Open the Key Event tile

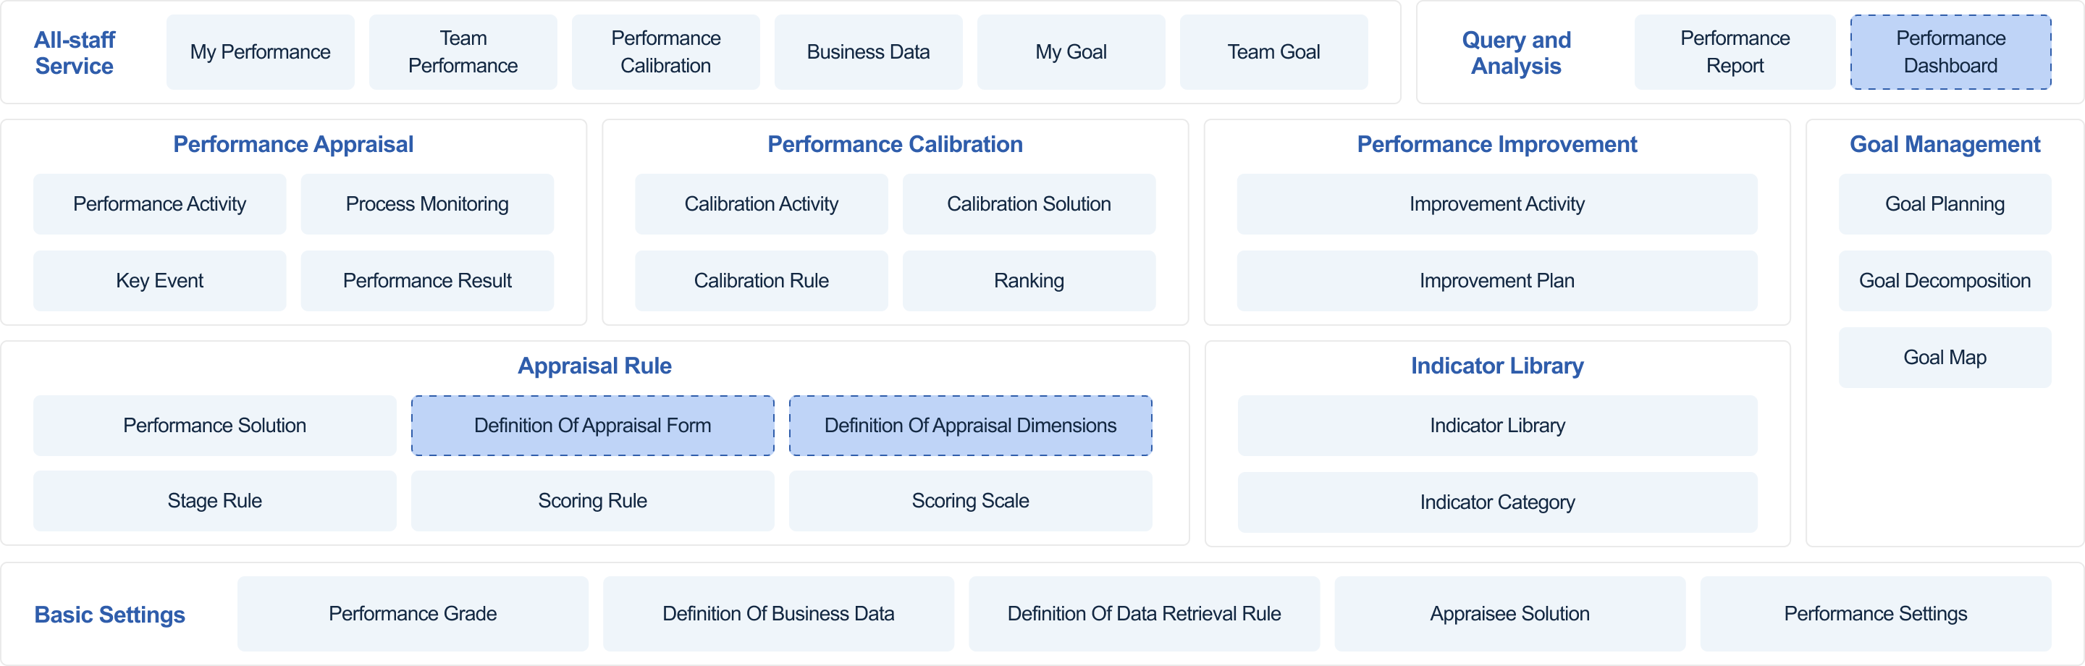pyautogui.click(x=159, y=281)
